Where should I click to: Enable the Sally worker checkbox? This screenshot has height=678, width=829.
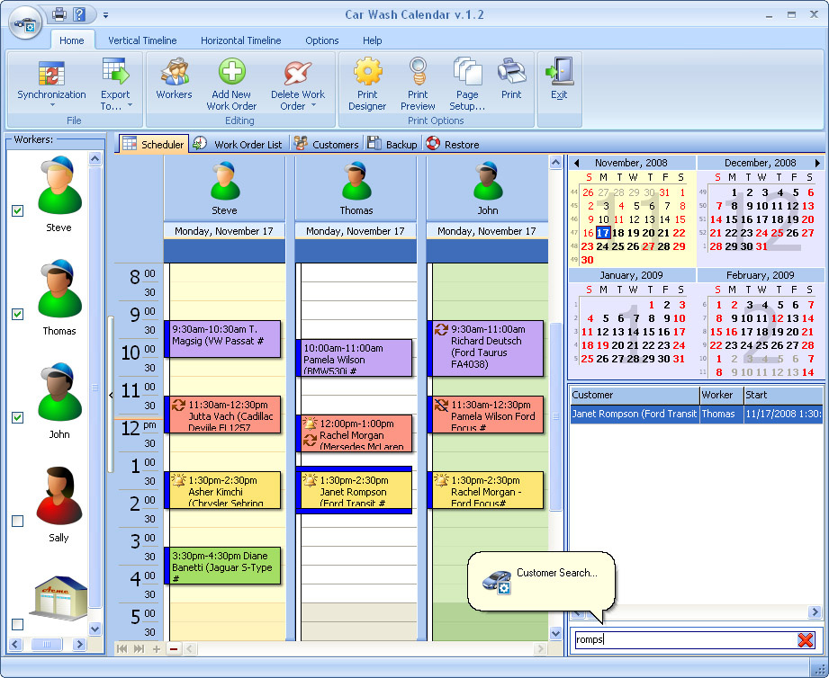[x=17, y=521]
